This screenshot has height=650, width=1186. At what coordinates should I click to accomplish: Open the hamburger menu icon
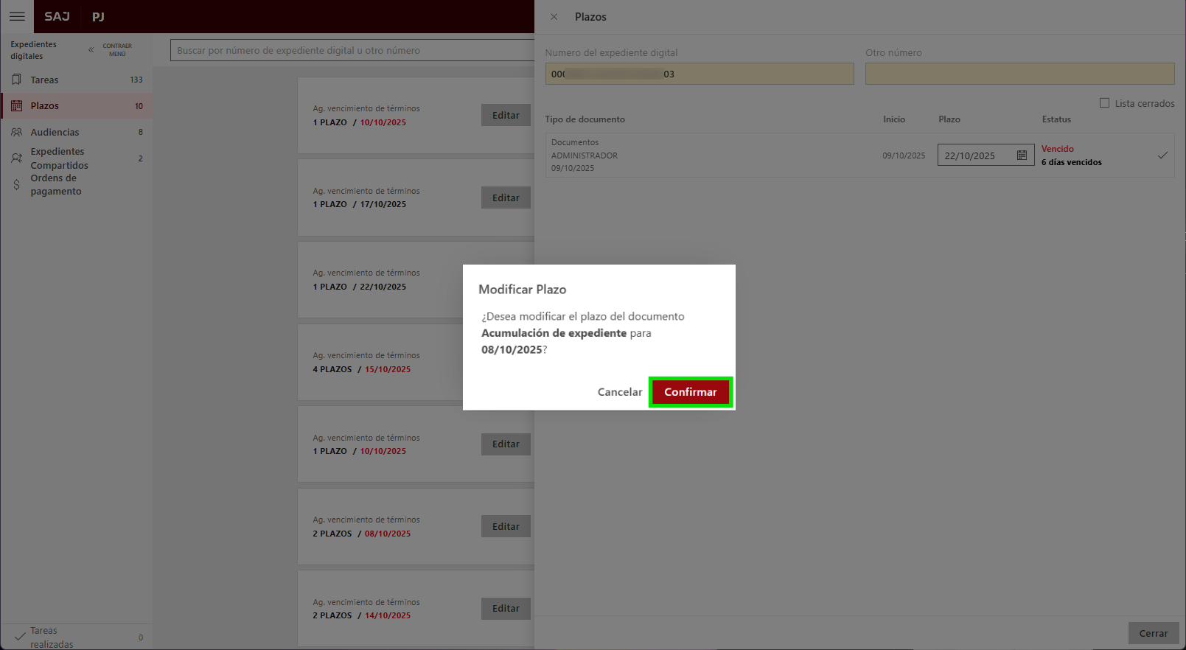click(17, 16)
